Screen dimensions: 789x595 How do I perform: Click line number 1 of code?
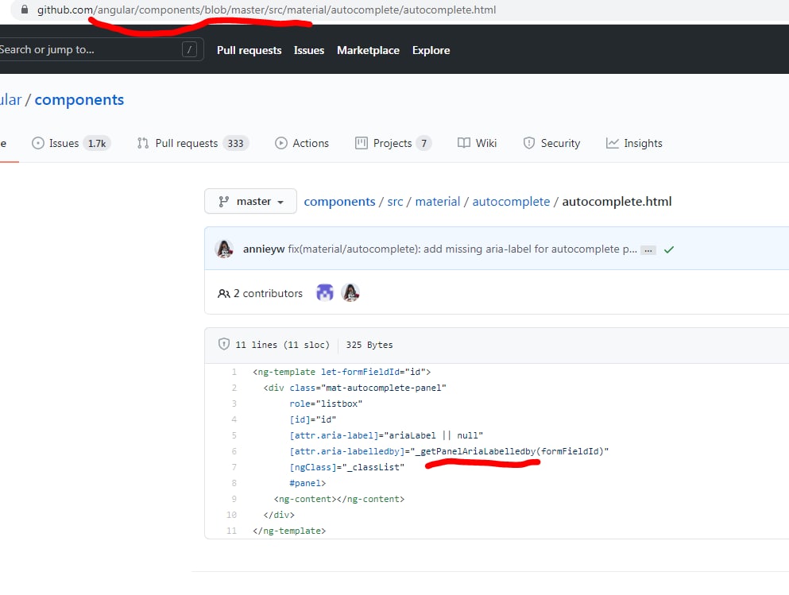(x=234, y=373)
